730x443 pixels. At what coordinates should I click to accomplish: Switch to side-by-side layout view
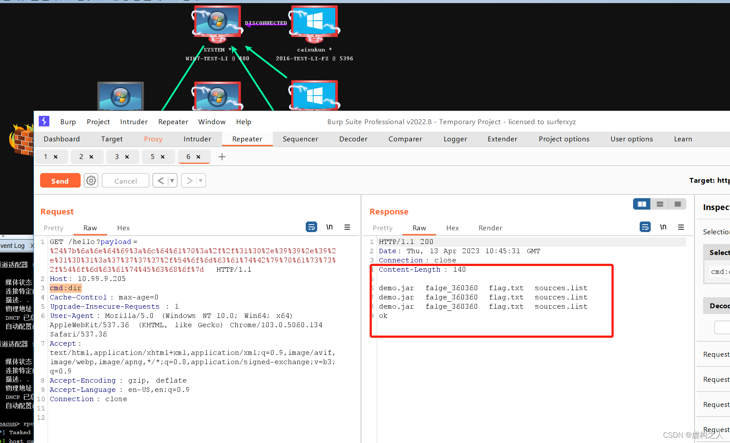click(642, 204)
